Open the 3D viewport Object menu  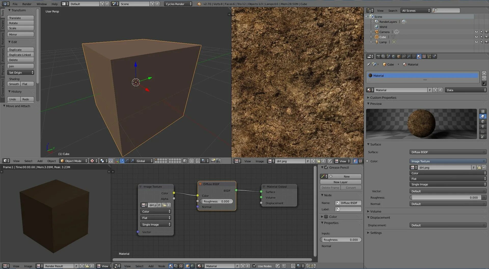coord(51,161)
